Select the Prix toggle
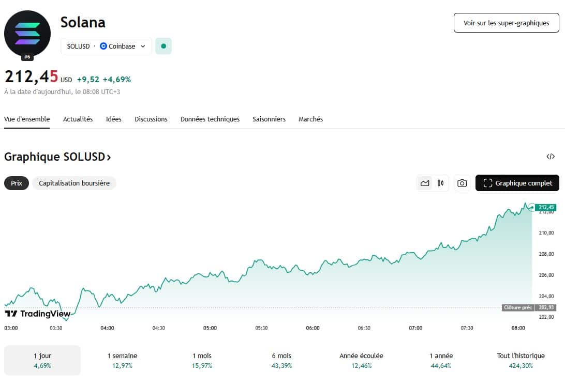This screenshot has width=565, height=387. coord(17,183)
